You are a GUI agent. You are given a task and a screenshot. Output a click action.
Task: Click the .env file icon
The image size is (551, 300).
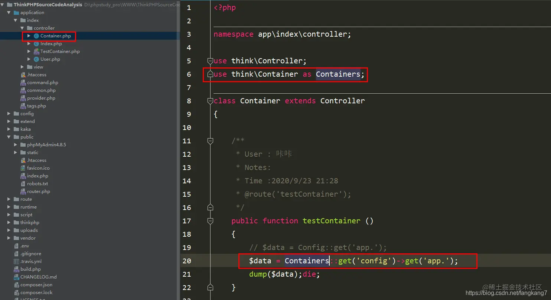tap(16, 246)
